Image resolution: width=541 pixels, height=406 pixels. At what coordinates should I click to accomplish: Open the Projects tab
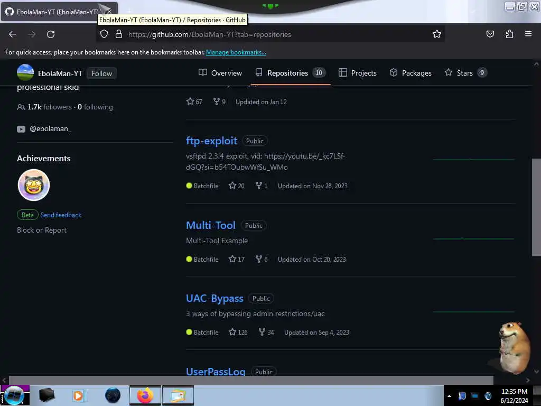tap(358, 73)
